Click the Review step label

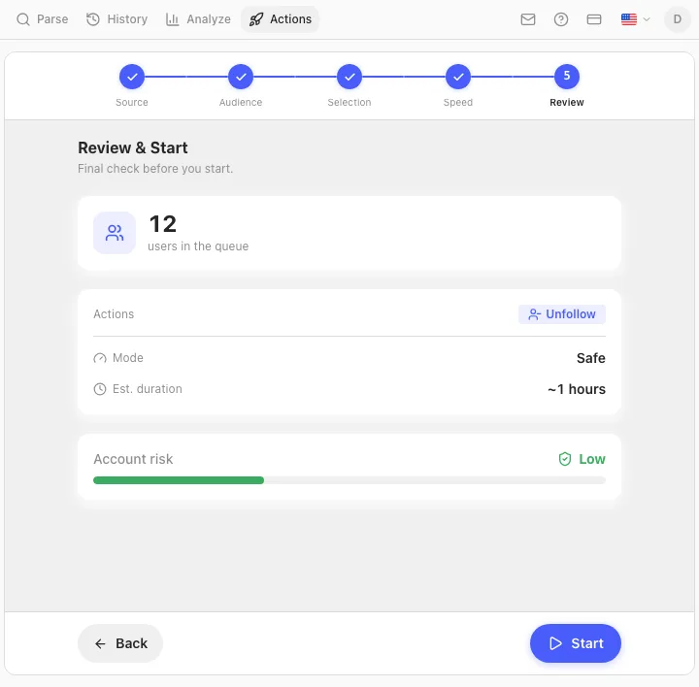click(567, 103)
